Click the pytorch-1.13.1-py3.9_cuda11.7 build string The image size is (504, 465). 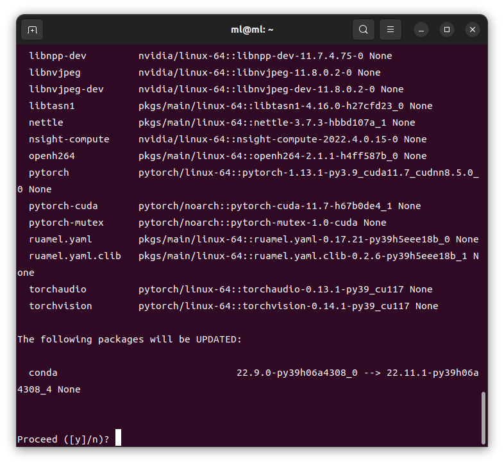326,173
